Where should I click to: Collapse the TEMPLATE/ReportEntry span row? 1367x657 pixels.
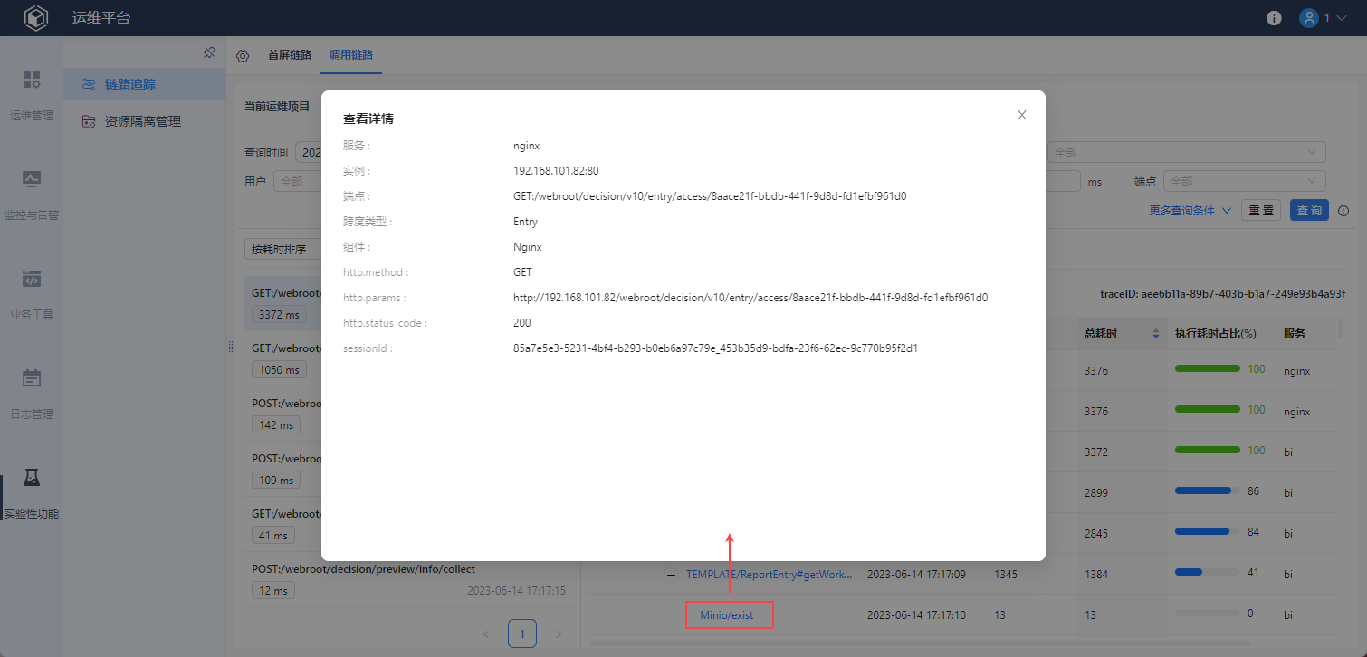pyautogui.click(x=672, y=575)
